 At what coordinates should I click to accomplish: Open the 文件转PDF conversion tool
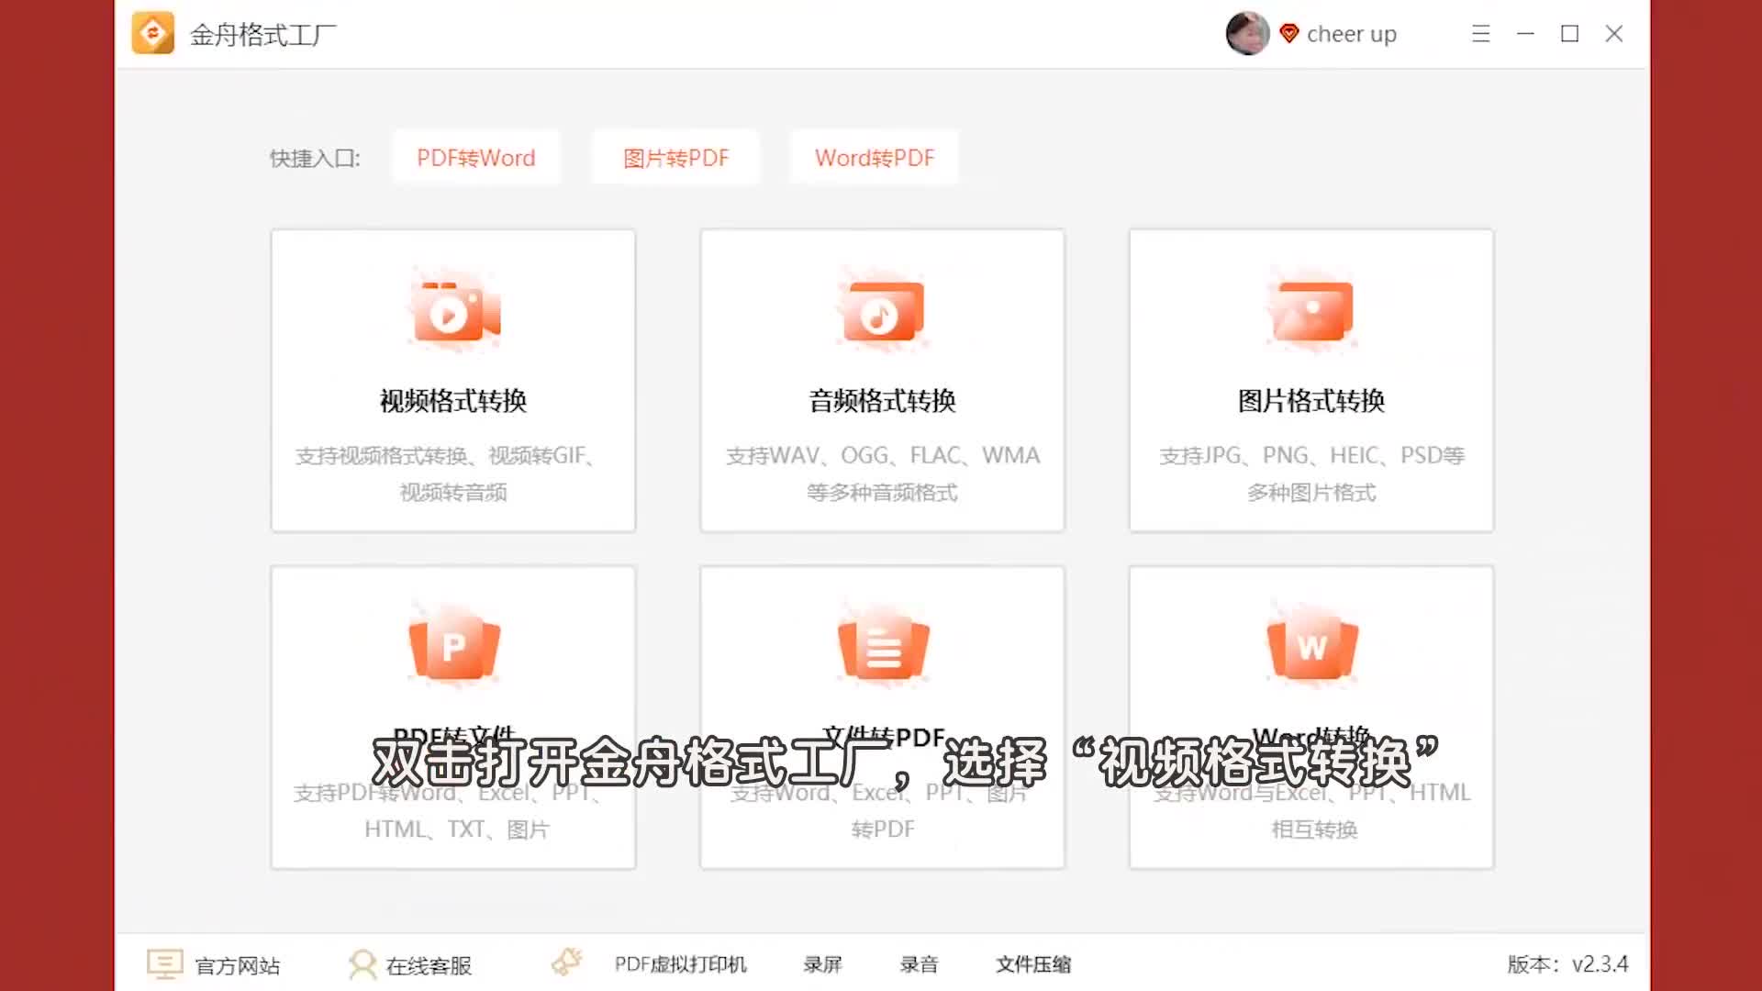(x=881, y=642)
